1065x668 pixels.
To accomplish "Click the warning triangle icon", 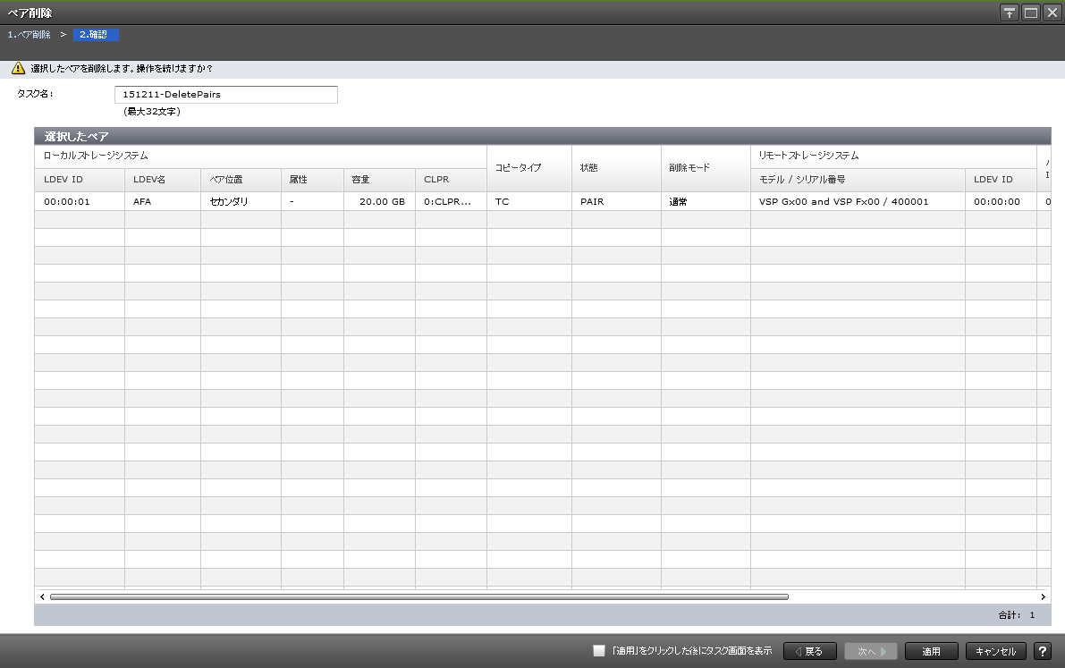I will (19, 68).
